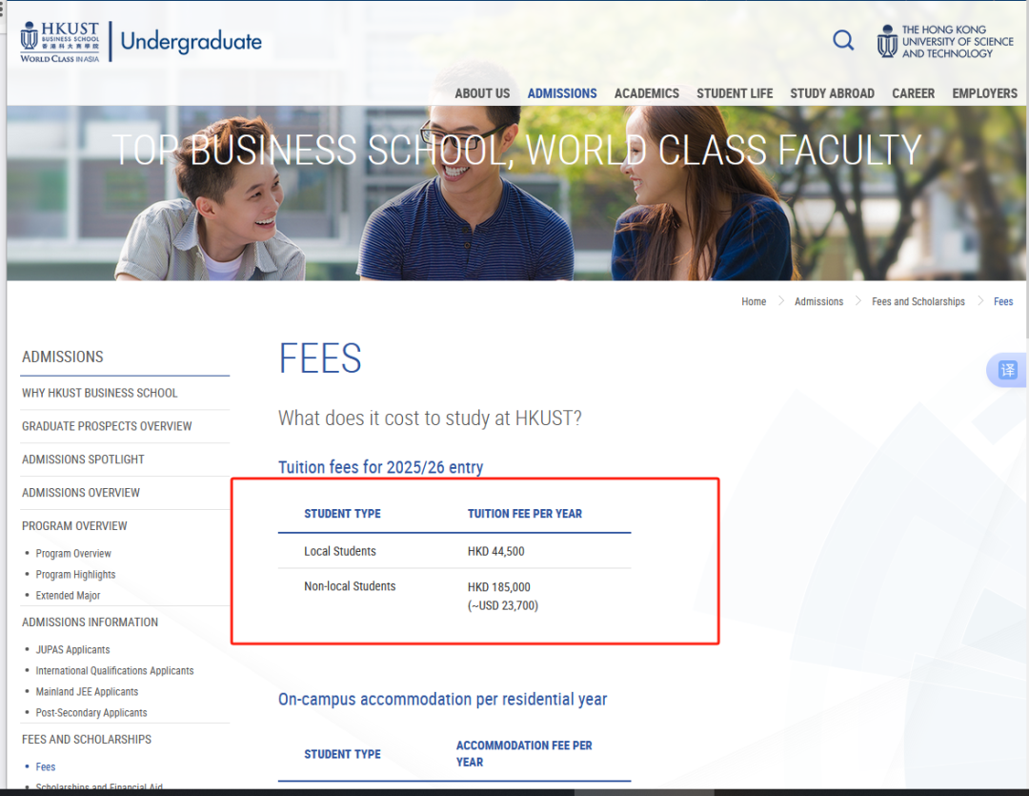The image size is (1029, 796).
Task: Click the (~USD 23,700) value
Action: tap(503, 605)
